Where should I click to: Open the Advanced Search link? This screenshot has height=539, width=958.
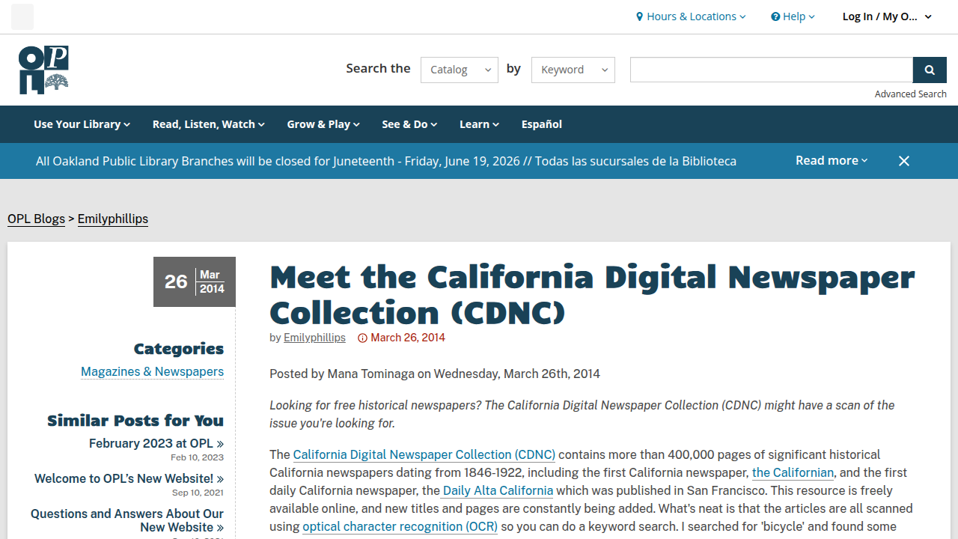[x=911, y=94]
